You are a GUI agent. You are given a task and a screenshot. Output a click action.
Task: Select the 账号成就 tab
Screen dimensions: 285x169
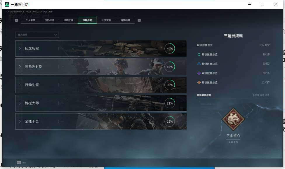87,20
